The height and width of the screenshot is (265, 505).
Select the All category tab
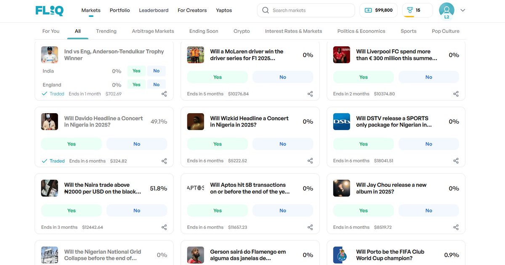[x=78, y=31]
